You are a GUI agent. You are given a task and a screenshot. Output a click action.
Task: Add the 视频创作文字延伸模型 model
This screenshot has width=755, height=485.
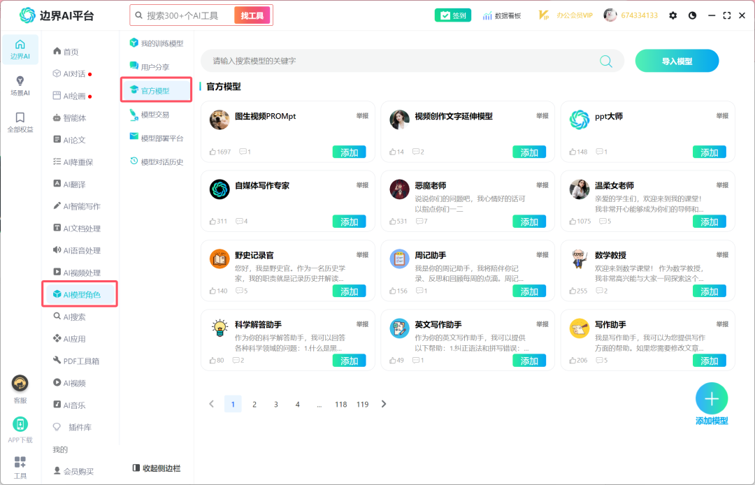[x=529, y=152]
